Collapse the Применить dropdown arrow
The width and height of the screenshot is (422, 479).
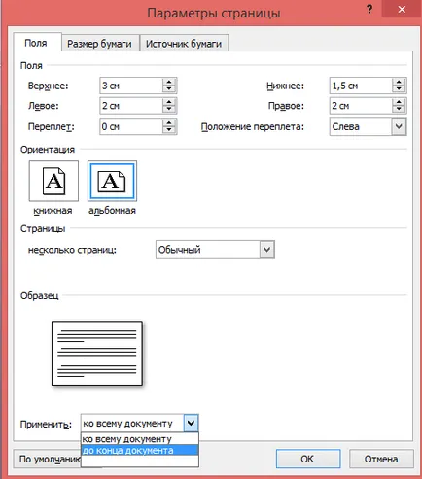click(191, 423)
